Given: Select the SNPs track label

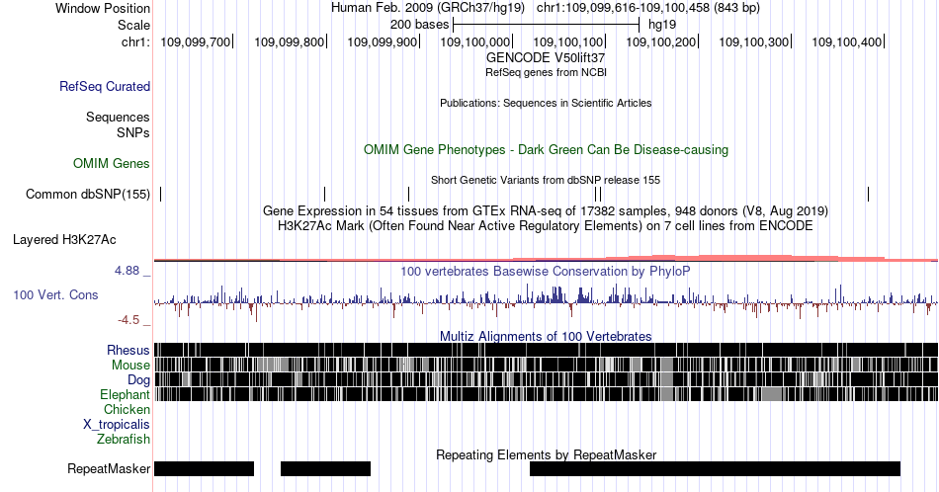Looking at the screenshot, I should [133, 132].
